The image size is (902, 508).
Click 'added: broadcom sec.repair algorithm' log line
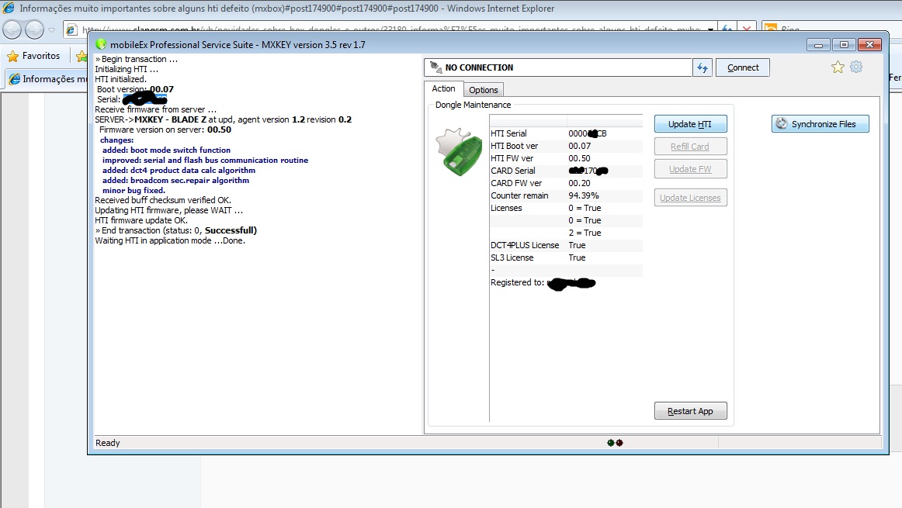pyautogui.click(x=176, y=181)
